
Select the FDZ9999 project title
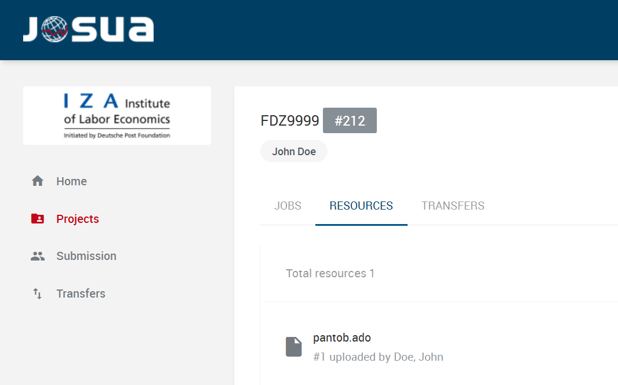(x=290, y=120)
